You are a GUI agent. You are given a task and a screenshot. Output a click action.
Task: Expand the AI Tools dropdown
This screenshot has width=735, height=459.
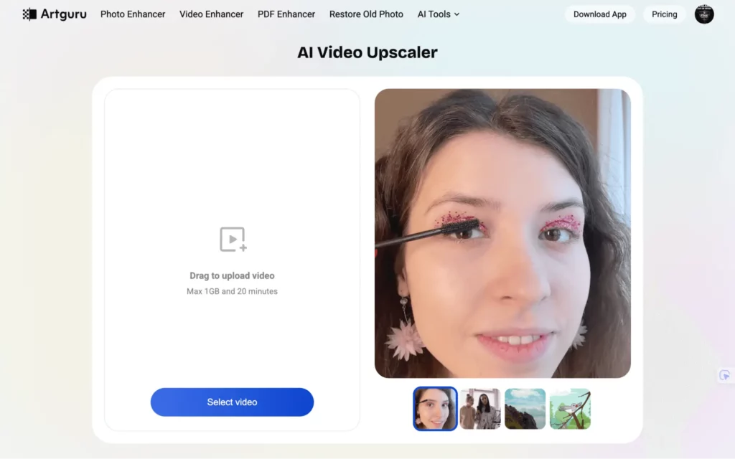point(438,14)
